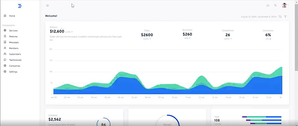Click the language switch icon in header
Viewport: 298px width, 126px height.
click(x=268, y=5)
